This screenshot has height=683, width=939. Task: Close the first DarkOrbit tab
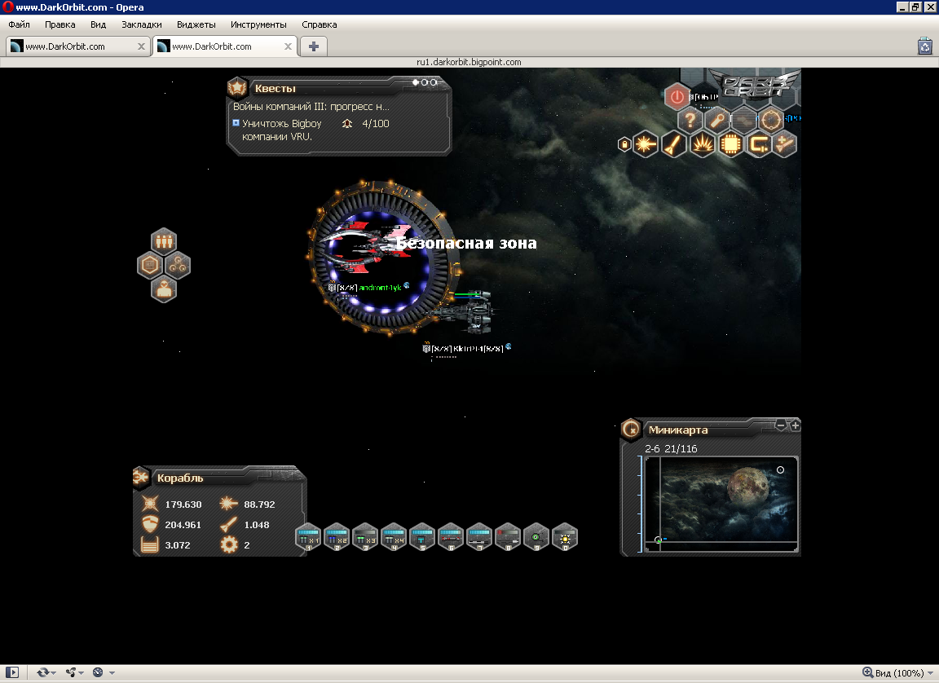coord(141,46)
